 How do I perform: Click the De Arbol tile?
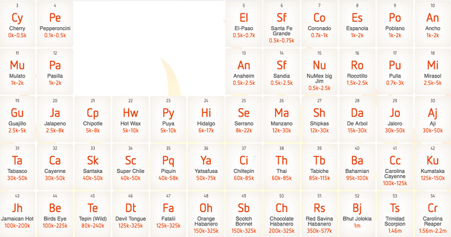(x=357, y=117)
